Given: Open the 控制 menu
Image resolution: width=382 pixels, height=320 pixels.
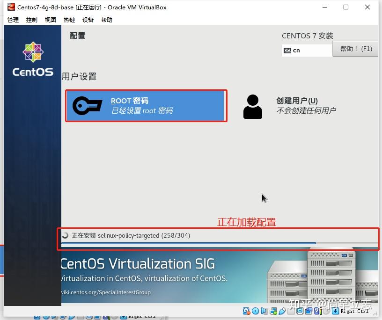Looking at the screenshot, I should (31, 20).
